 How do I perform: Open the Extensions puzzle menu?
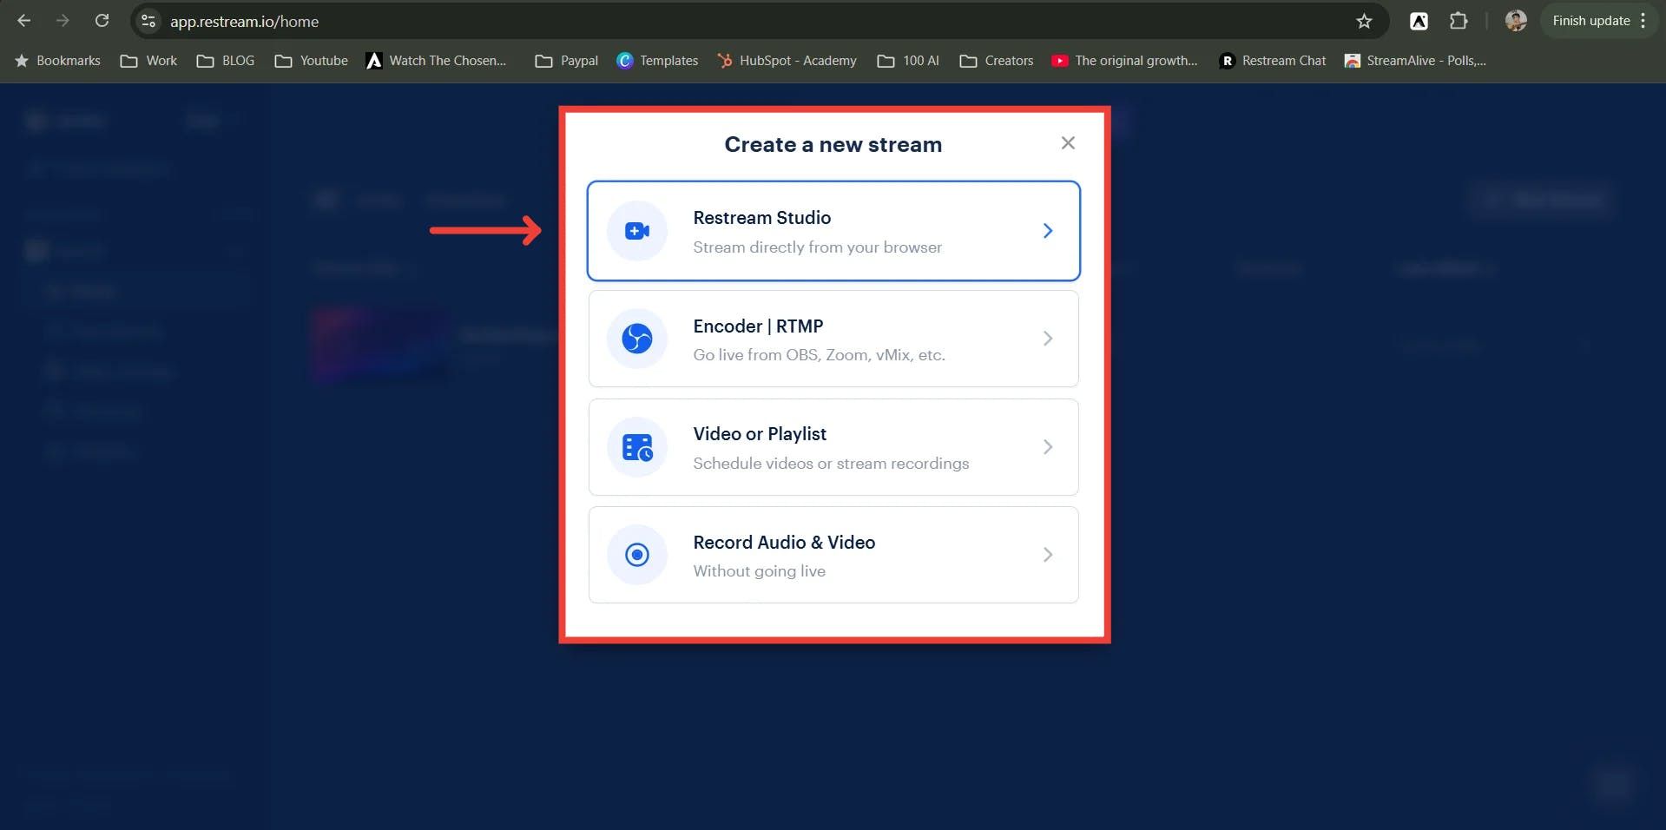pyautogui.click(x=1459, y=21)
